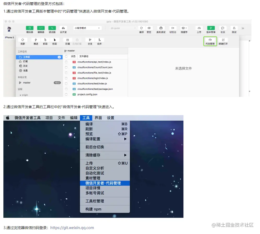Screen dimensions: 260x234
Task: Open the 社区 community chat icon
Action: [x=223, y=28]
